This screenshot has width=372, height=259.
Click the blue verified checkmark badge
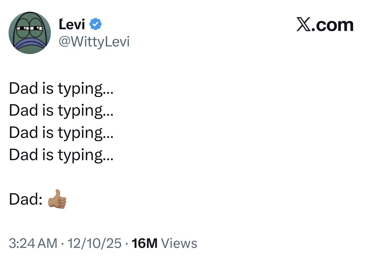[x=96, y=24]
